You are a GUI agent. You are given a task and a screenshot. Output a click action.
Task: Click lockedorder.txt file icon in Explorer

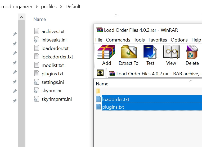pos(37,57)
